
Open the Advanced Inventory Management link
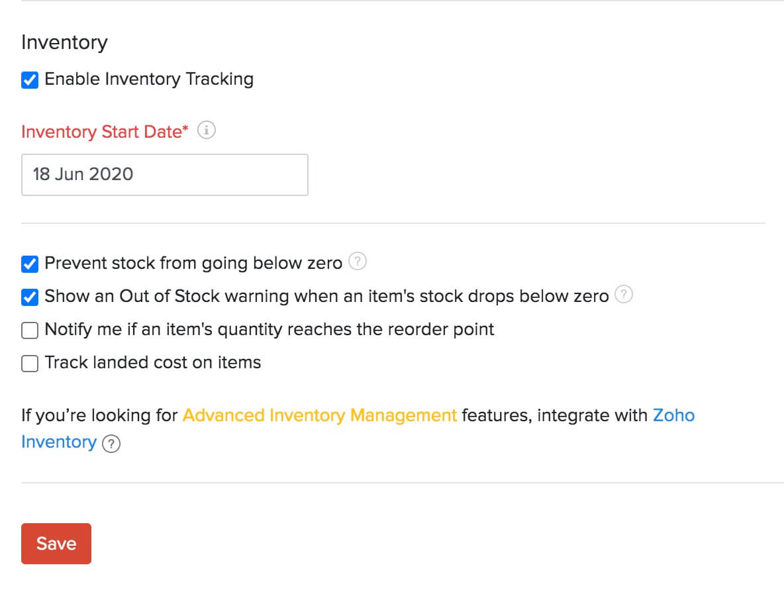point(319,415)
